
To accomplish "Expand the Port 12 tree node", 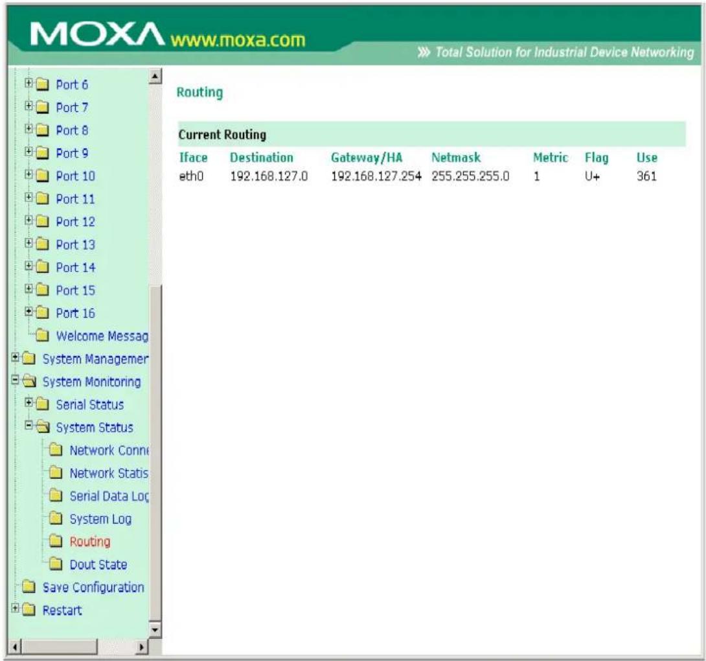I will [28, 220].
